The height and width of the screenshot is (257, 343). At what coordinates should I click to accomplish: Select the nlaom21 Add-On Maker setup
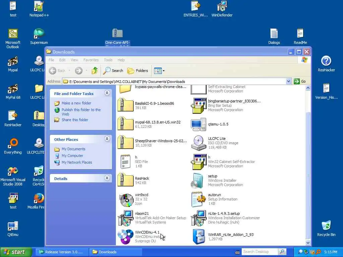click(x=152, y=218)
